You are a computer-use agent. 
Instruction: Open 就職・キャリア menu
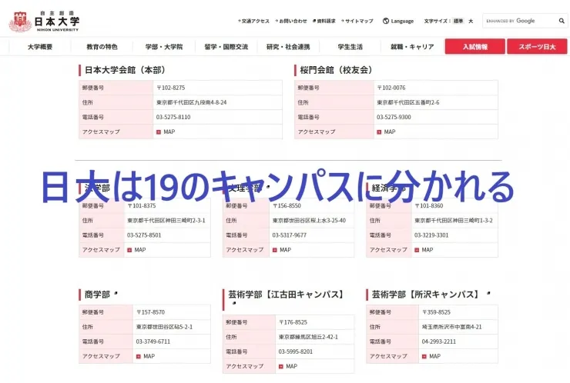(x=412, y=47)
